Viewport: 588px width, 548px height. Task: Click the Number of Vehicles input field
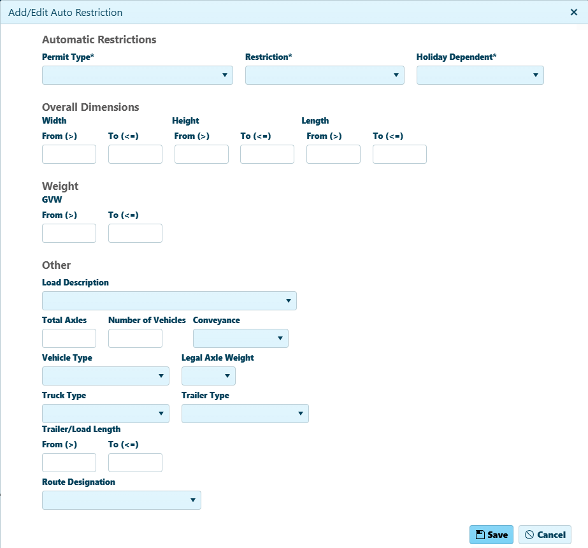[x=135, y=338]
